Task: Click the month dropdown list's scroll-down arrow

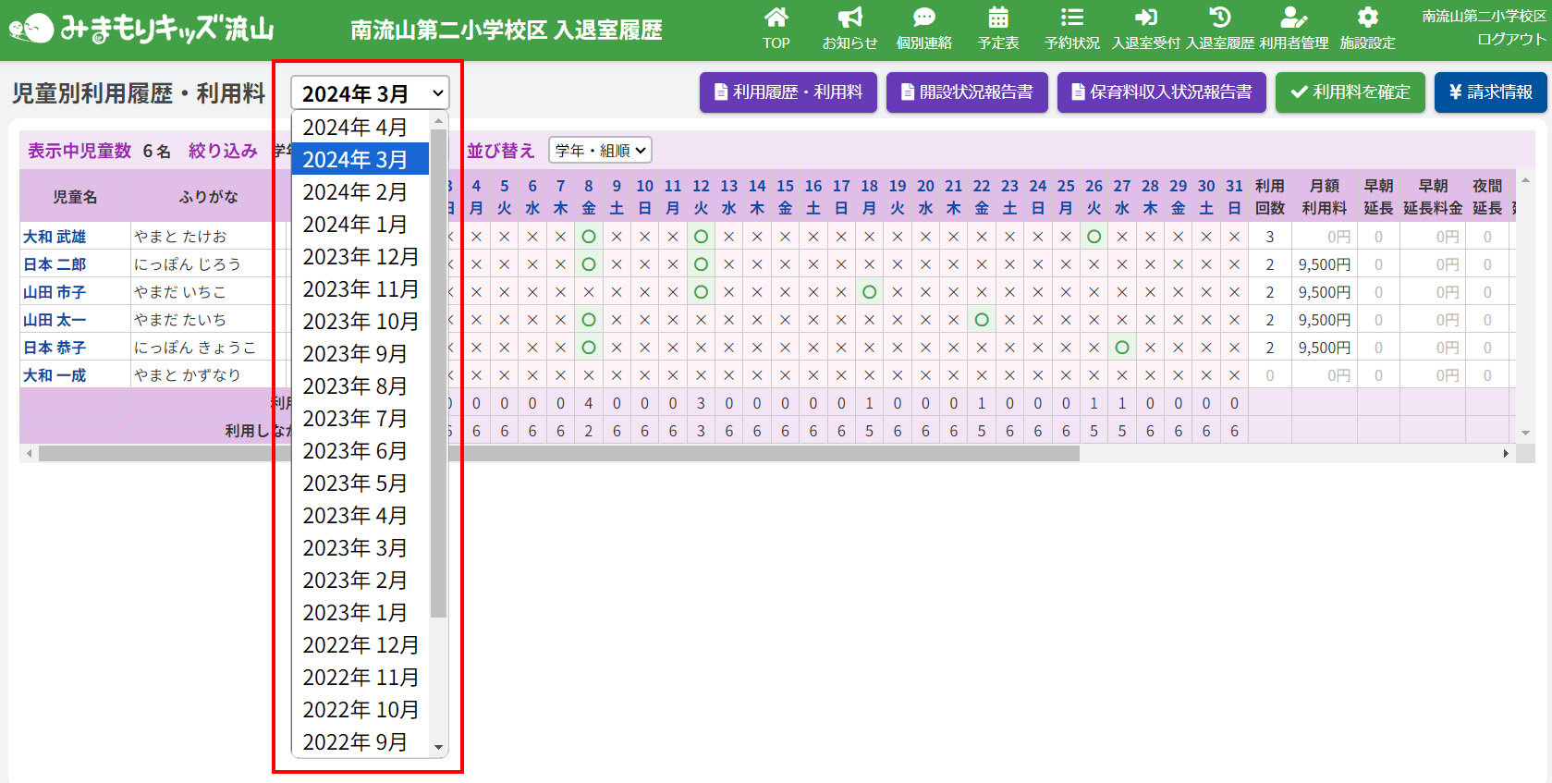Action: [x=439, y=747]
